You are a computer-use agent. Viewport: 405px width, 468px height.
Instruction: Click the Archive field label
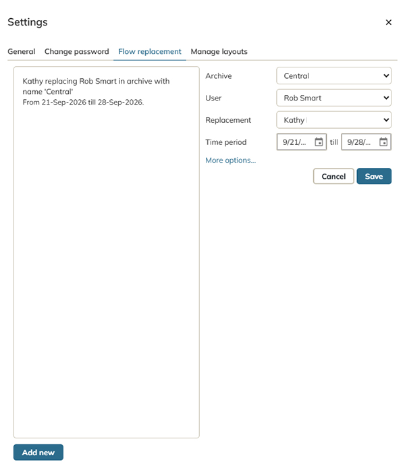(218, 76)
